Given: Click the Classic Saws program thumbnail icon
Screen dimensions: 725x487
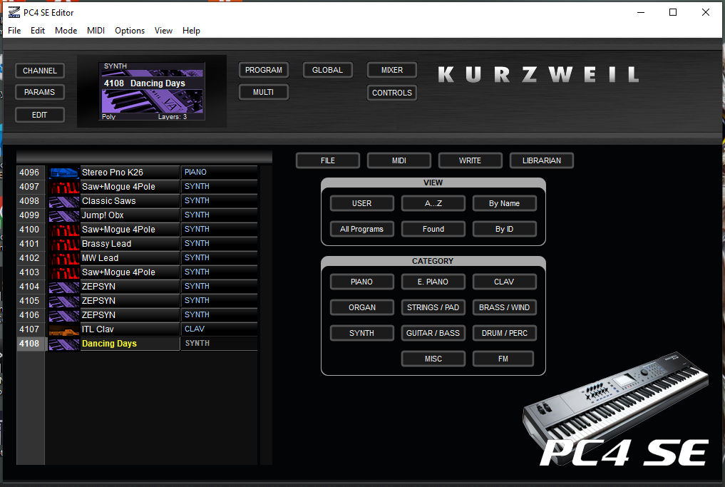Looking at the screenshot, I should [x=63, y=201].
